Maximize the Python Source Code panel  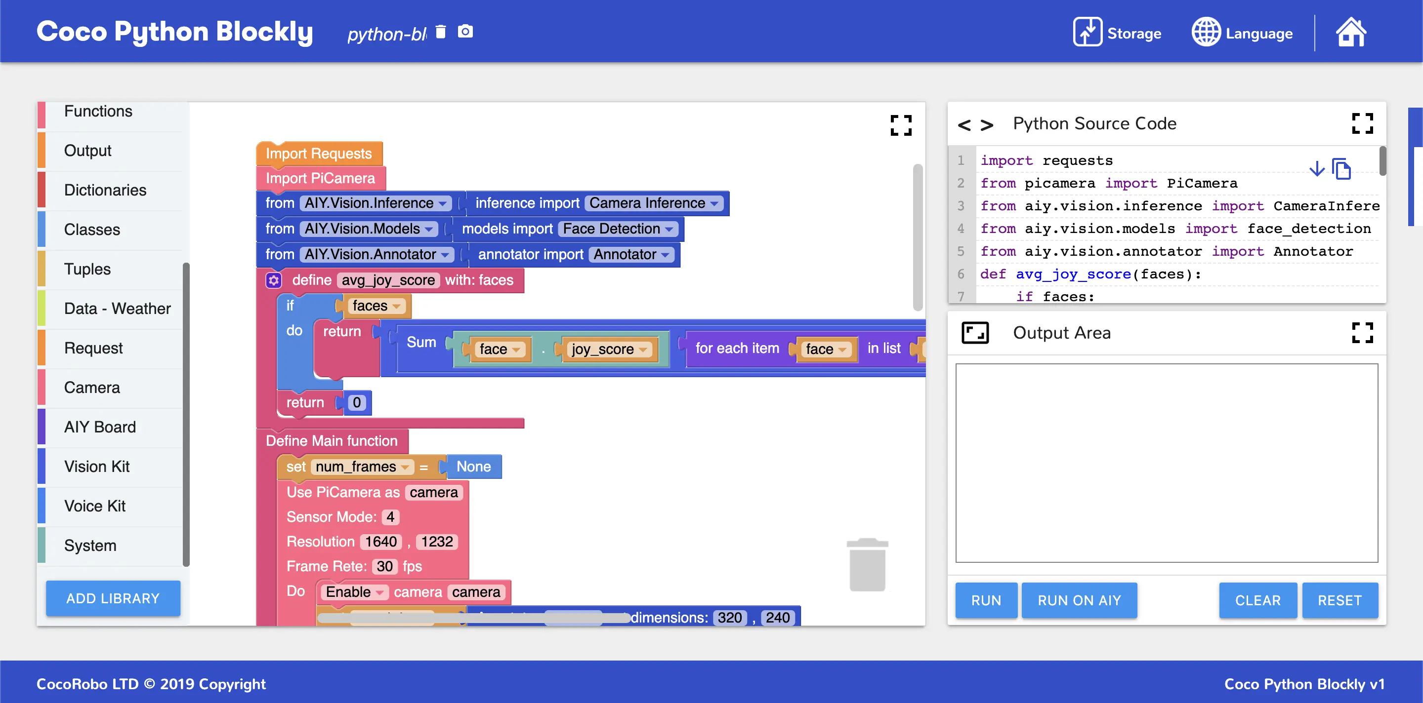pos(1362,123)
